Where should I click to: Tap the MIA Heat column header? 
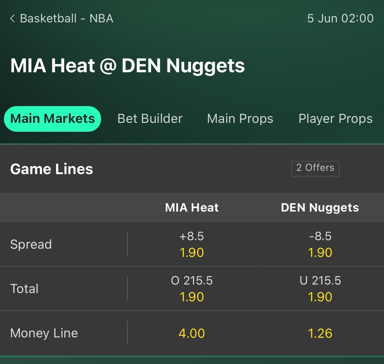[192, 208]
